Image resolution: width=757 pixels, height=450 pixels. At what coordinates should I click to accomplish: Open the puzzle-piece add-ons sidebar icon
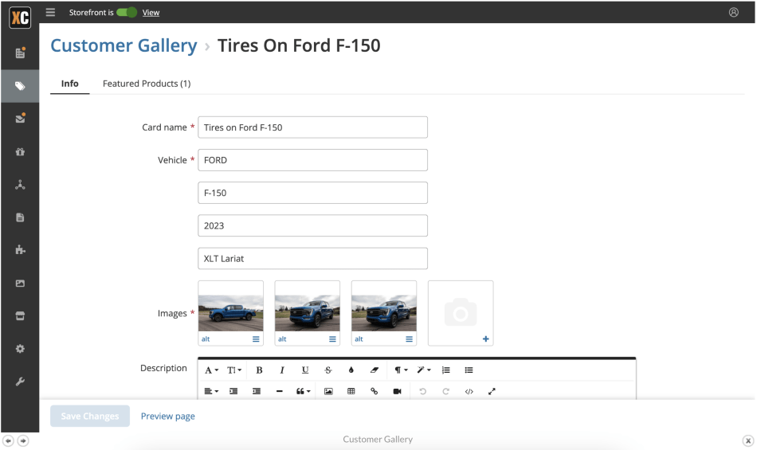[x=20, y=250]
